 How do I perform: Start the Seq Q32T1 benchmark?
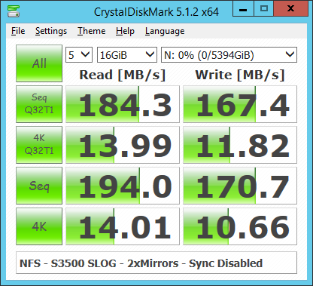[x=39, y=104]
